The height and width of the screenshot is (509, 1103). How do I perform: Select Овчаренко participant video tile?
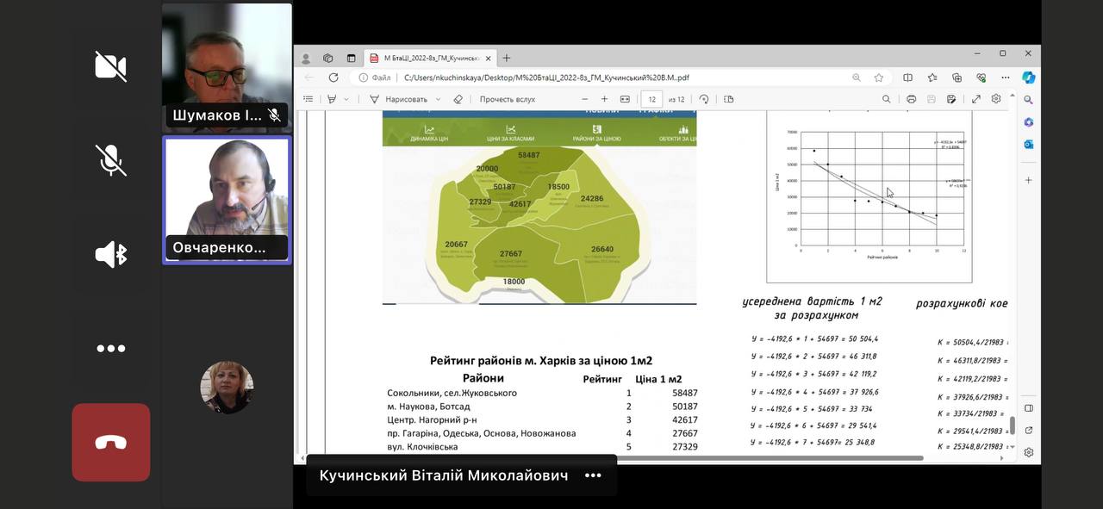pos(227,200)
